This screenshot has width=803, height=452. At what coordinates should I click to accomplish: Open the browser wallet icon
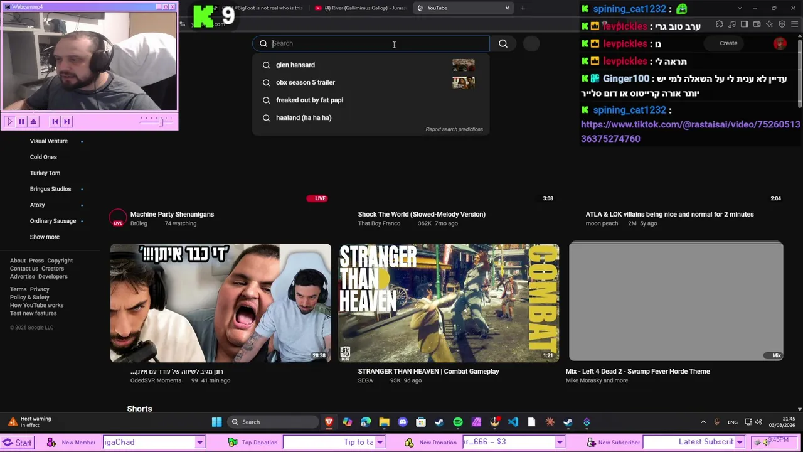pos(757,24)
